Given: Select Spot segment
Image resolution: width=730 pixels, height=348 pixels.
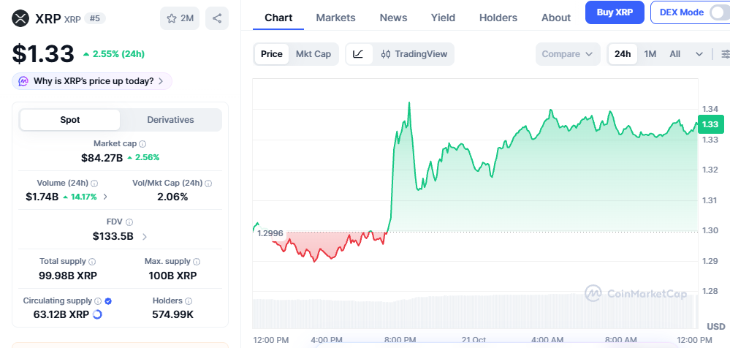Looking at the screenshot, I should coord(70,120).
